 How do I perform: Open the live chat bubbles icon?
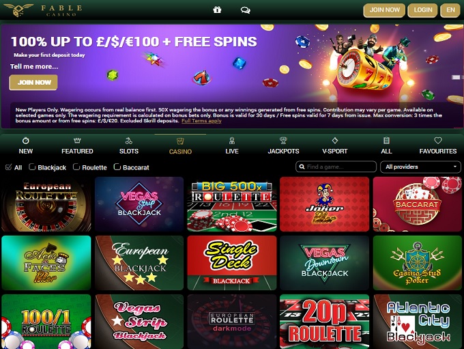click(x=246, y=10)
